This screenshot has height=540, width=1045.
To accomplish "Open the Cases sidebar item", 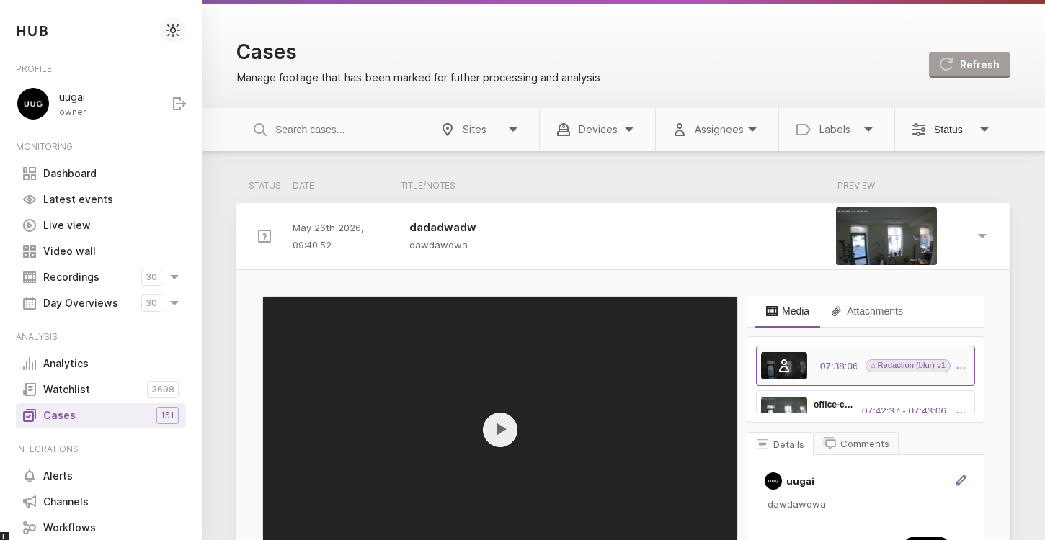I will [101, 415].
